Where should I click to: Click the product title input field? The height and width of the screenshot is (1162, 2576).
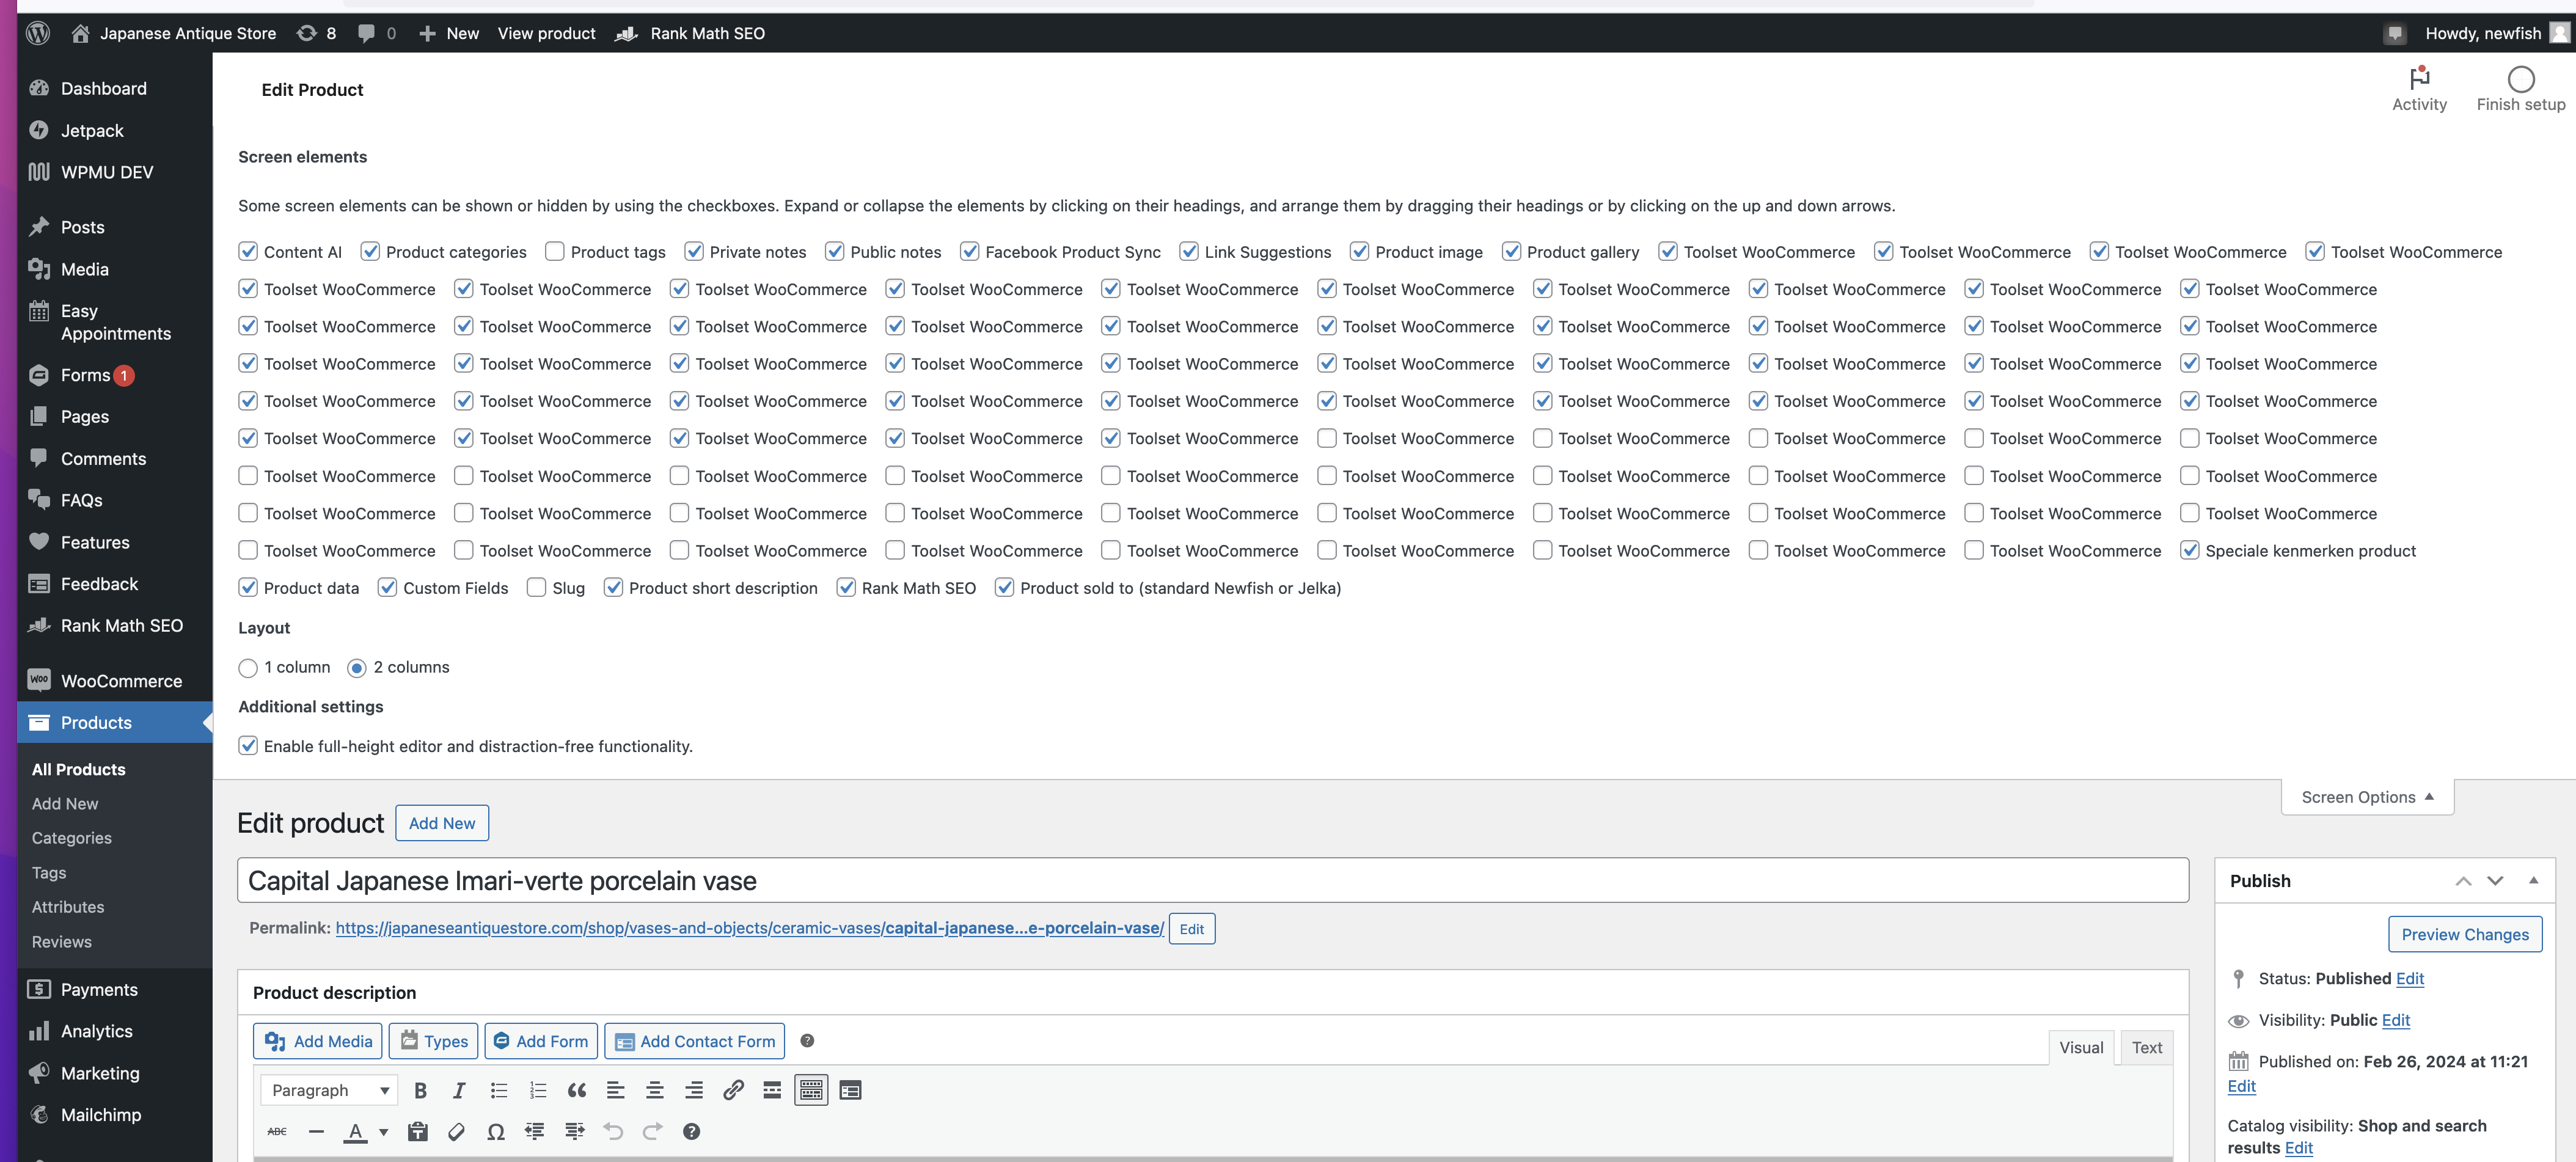click(x=1212, y=881)
